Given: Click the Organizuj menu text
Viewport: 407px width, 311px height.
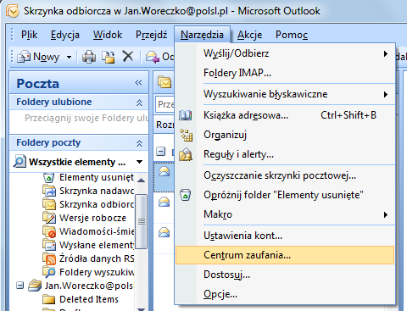Looking at the screenshot, I should point(225,135).
